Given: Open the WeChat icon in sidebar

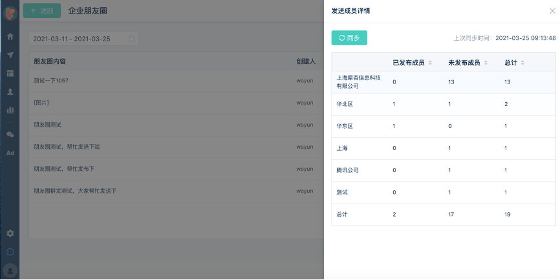Looking at the screenshot, I should (10, 135).
